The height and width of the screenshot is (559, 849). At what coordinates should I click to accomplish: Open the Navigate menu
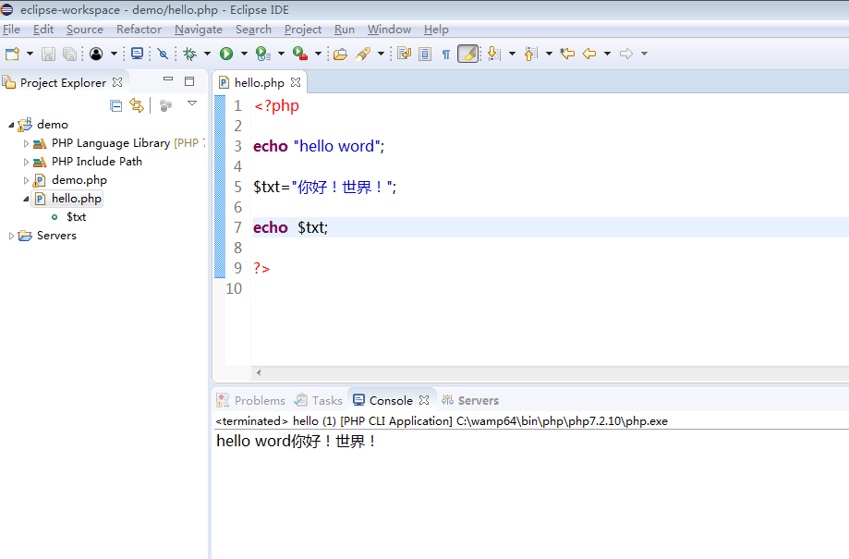(199, 30)
